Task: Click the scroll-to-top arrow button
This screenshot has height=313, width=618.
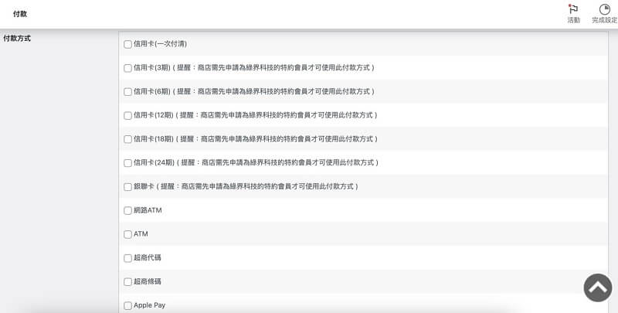Action: click(597, 287)
